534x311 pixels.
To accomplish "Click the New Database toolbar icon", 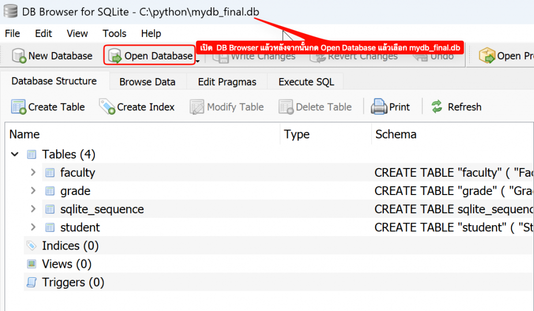I will point(19,56).
